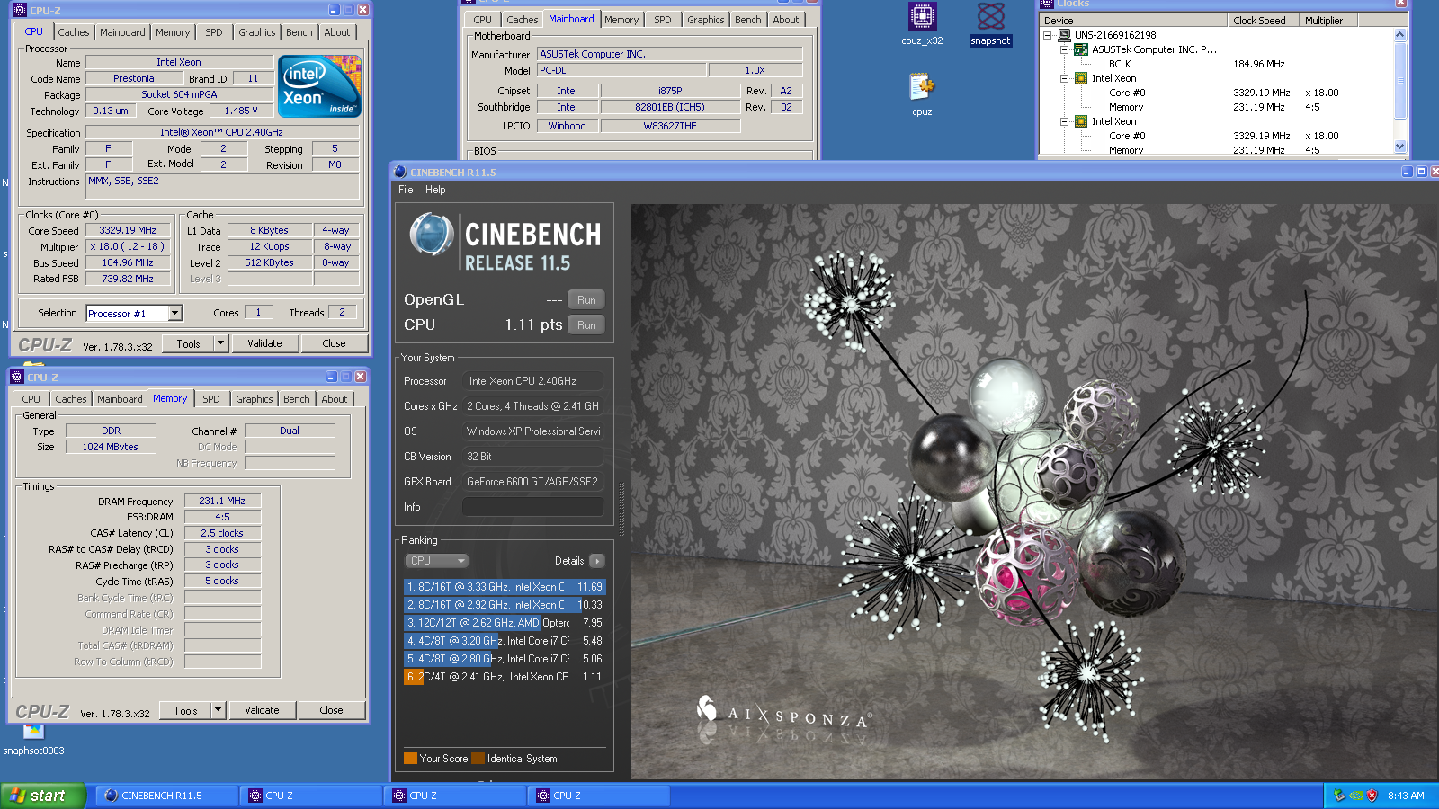Open Tools dropdown arrow in Memory CPU-Z
The image size is (1439, 809).
coord(218,710)
